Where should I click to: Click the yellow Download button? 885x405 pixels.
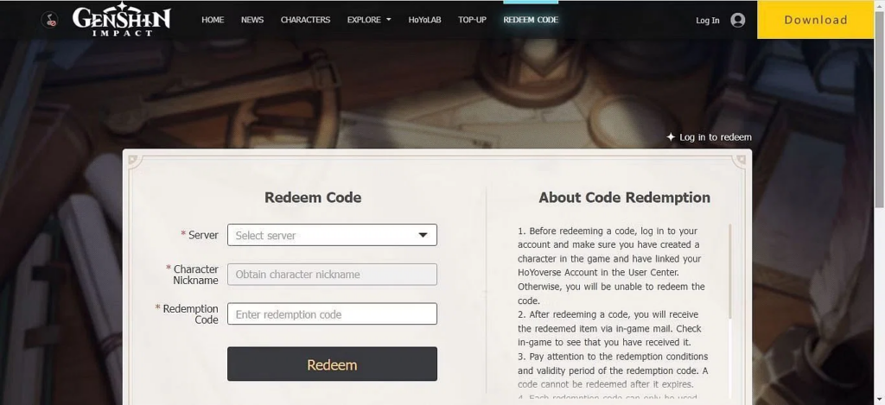click(815, 20)
